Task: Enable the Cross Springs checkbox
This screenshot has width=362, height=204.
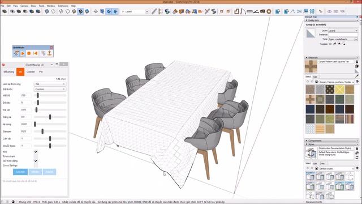Action: click(x=36, y=165)
